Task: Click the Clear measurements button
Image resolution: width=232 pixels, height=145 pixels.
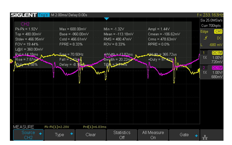Action: pos(91,135)
